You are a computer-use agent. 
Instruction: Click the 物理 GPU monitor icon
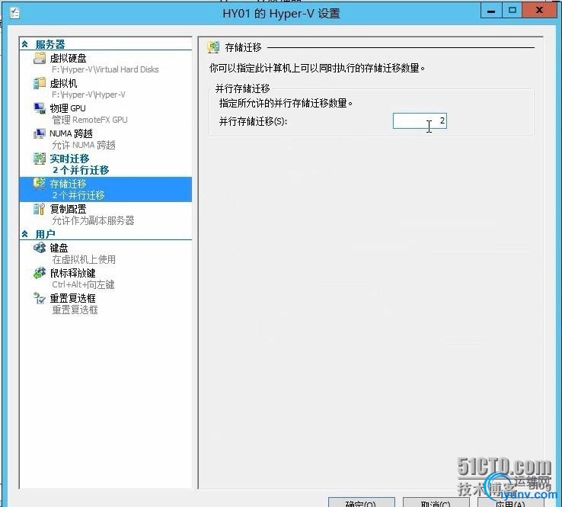click(40, 108)
